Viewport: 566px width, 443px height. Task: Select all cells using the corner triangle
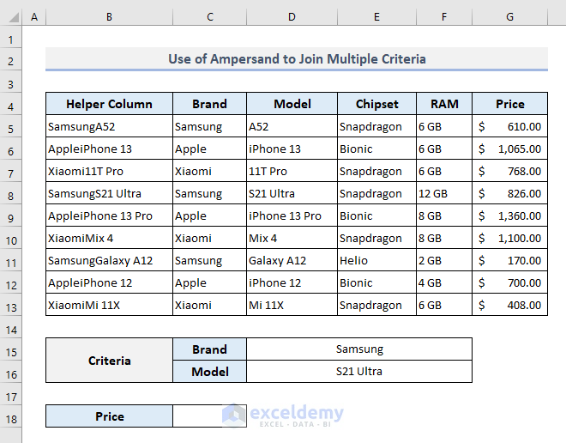[x=13, y=17]
